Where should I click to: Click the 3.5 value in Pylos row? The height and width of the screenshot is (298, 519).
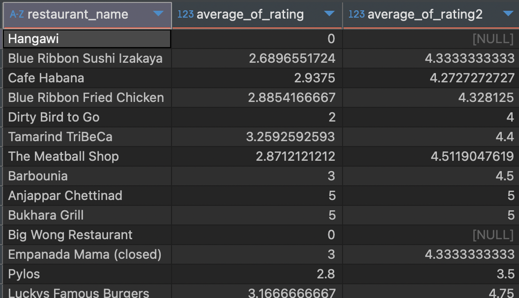pos(505,274)
